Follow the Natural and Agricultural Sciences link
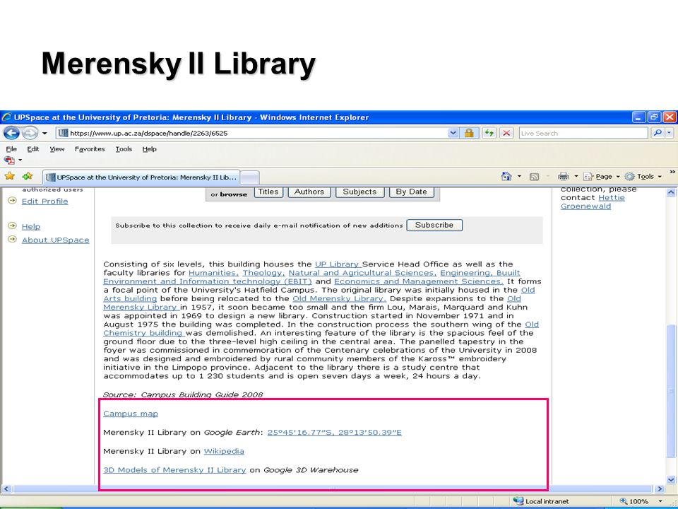Screen dimensions: 678x509 (362, 273)
